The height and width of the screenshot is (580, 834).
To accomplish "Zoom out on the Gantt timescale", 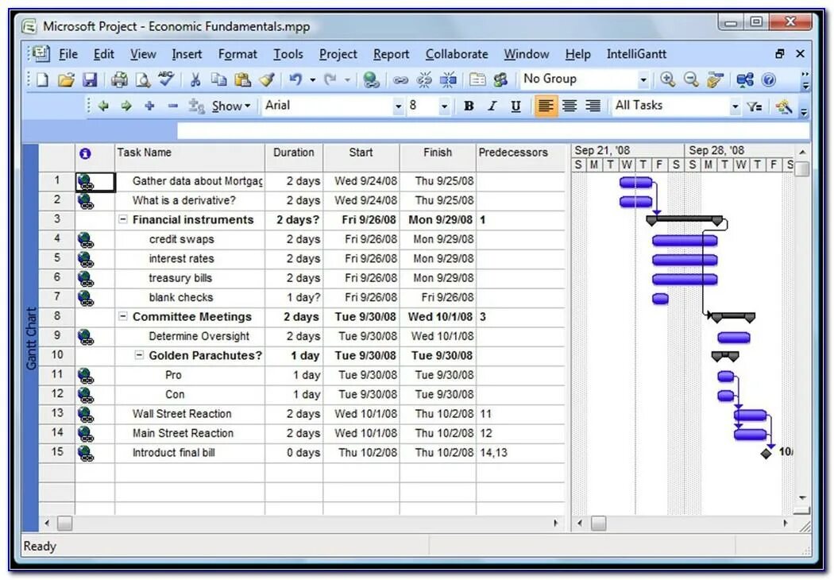I will [691, 79].
